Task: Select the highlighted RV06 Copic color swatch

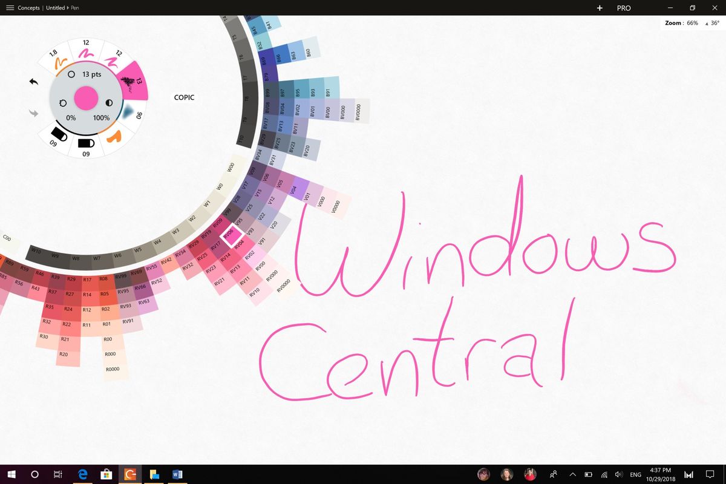Action: tap(231, 236)
